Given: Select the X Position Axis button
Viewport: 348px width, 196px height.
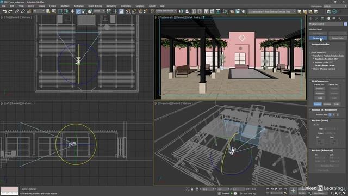Looking at the screenshot, I should tap(330, 115).
